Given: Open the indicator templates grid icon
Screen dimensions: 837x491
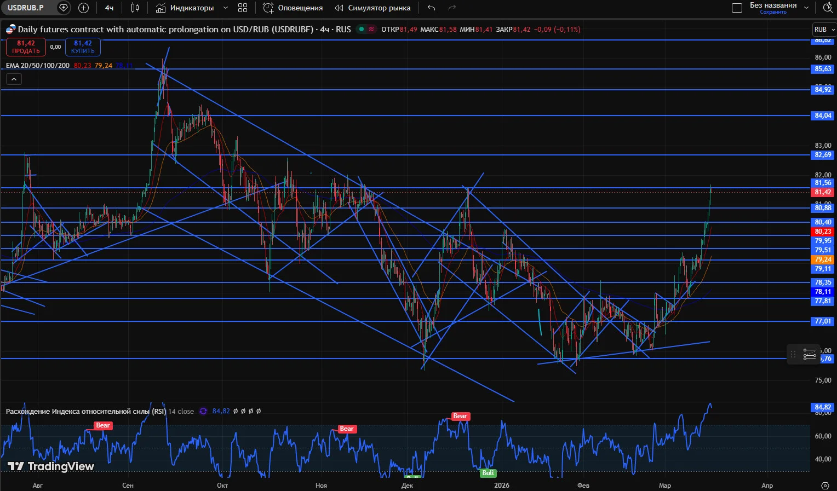Looking at the screenshot, I should pyautogui.click(x=243, y=8).
